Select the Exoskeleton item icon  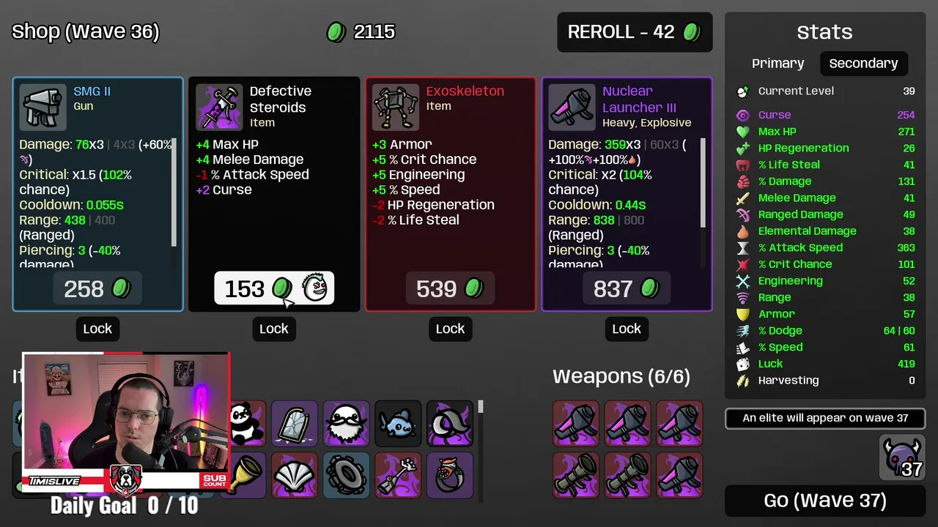pyautogui.click(x=396, y=107)
